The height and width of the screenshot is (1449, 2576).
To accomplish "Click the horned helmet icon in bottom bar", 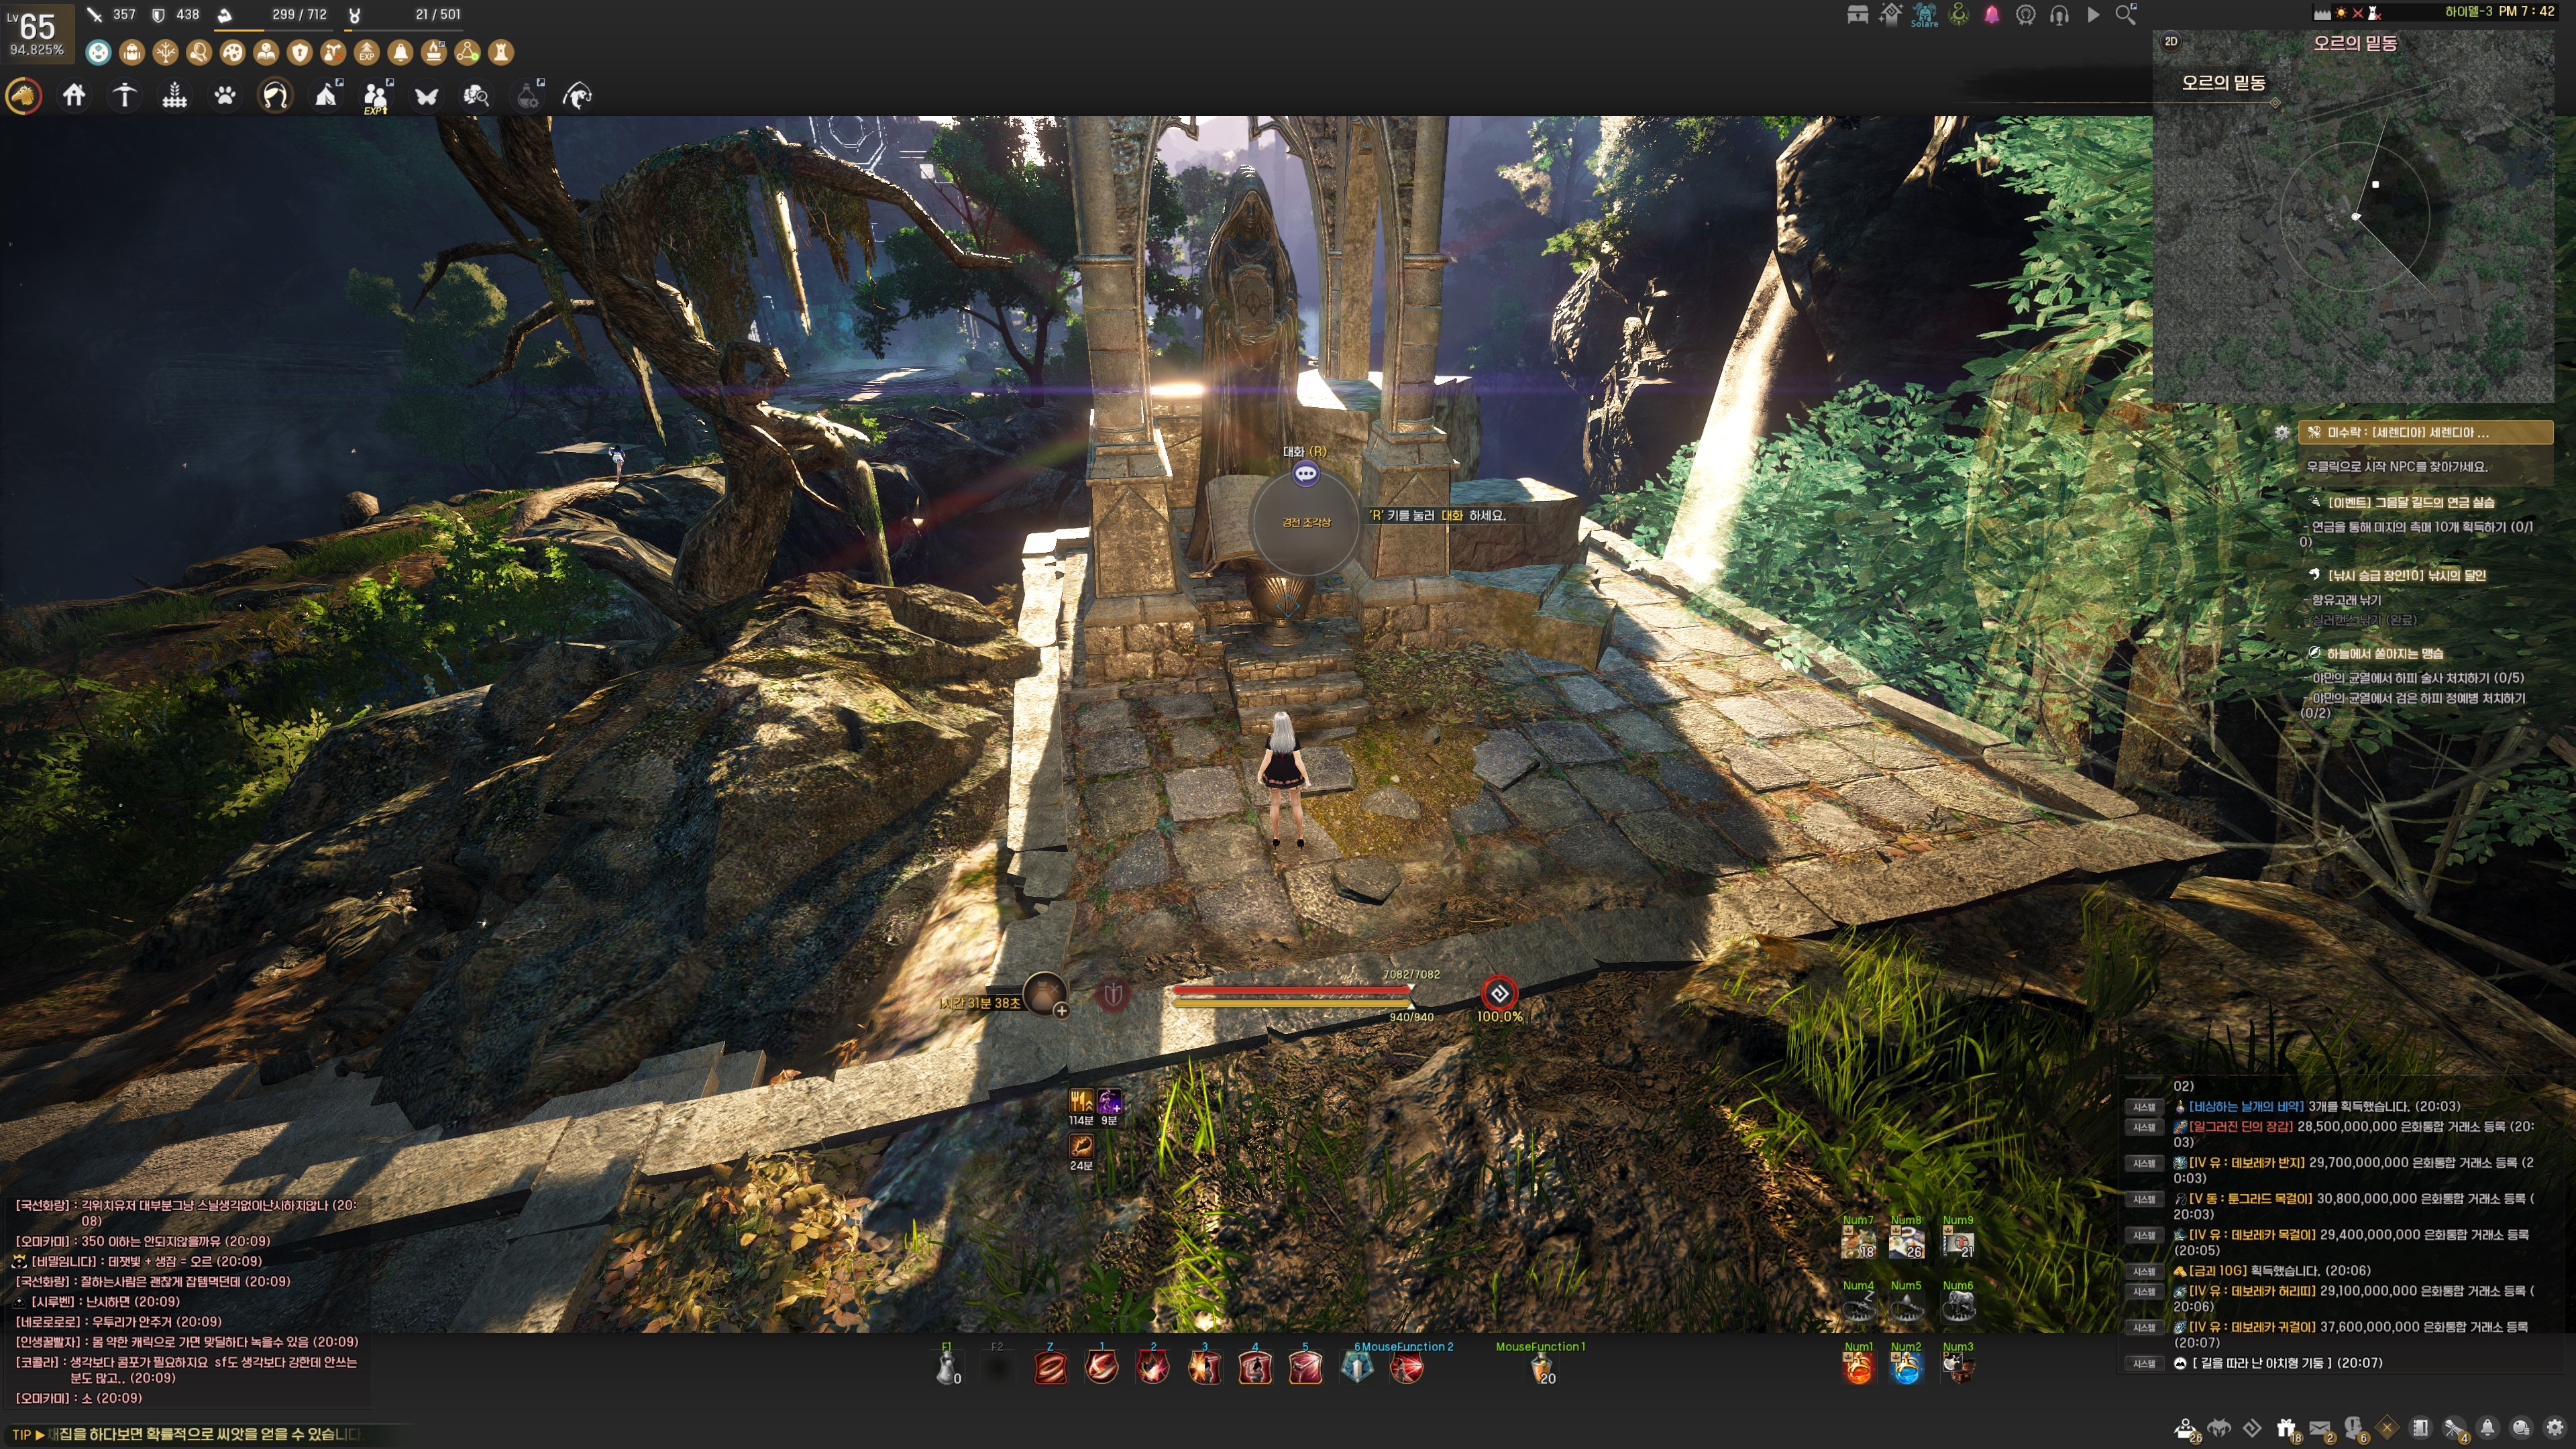I will coord(2219,1428).
